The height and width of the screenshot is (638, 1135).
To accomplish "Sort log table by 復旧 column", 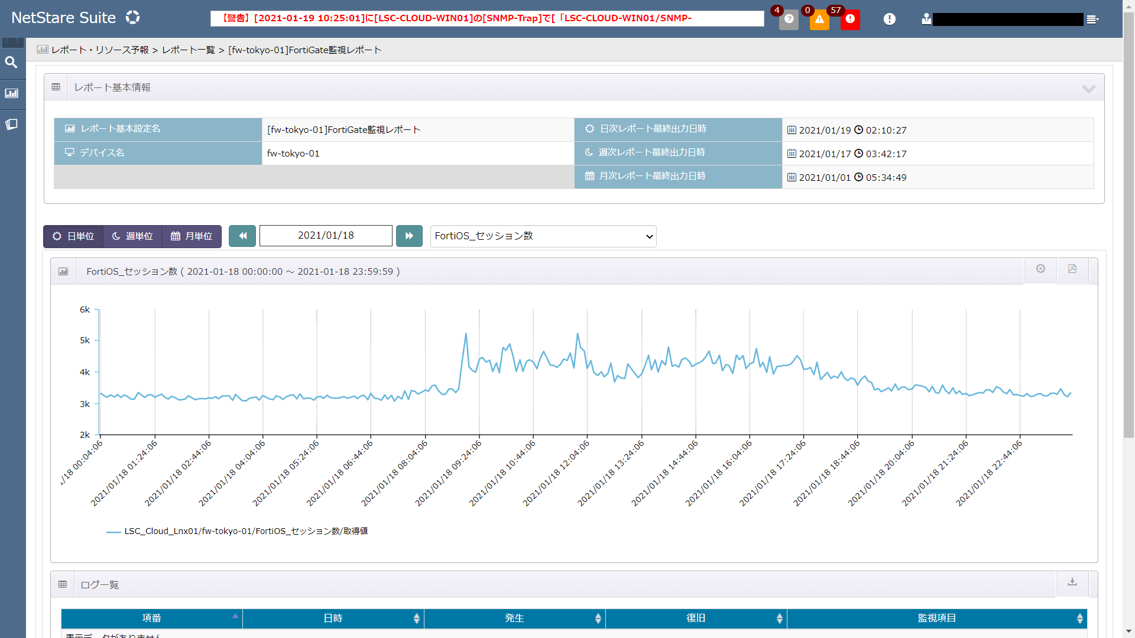I will coord(696,618).
